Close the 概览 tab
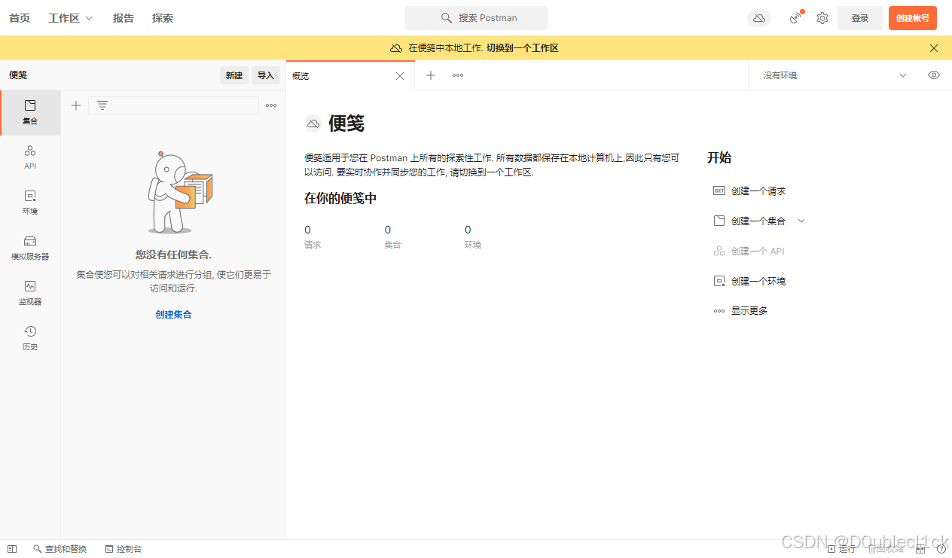 point(400,76)
